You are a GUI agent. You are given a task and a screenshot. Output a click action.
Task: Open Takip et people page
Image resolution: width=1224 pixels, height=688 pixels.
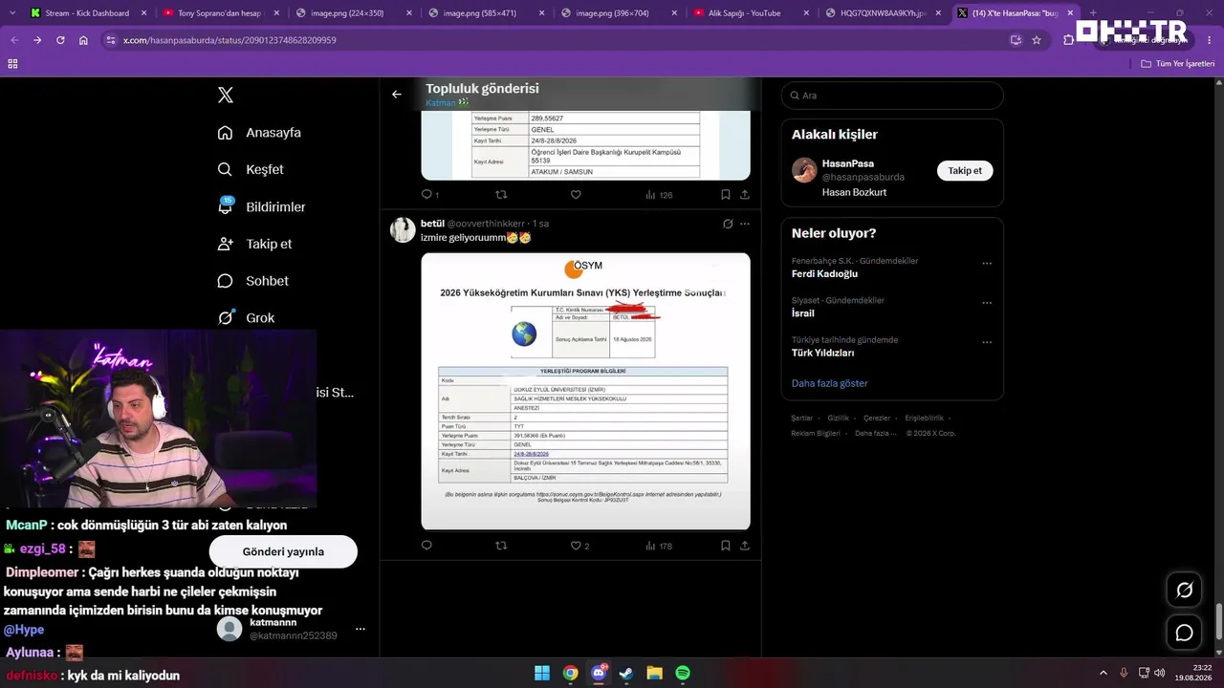point(254,244)
